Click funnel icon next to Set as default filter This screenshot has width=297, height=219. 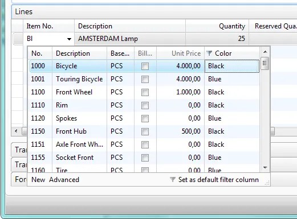point(172,179)
